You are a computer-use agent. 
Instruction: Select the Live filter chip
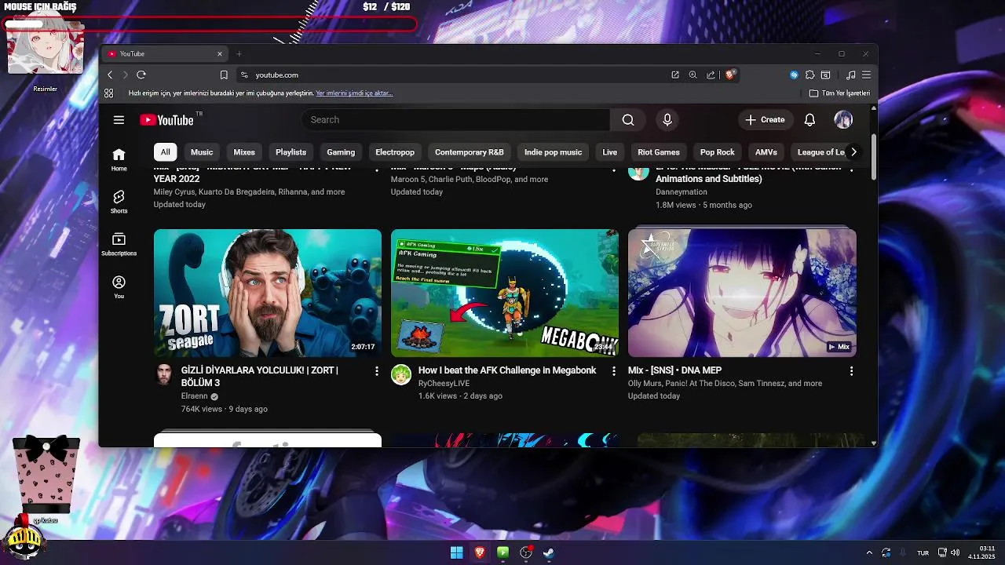click(x=610, y=152)
